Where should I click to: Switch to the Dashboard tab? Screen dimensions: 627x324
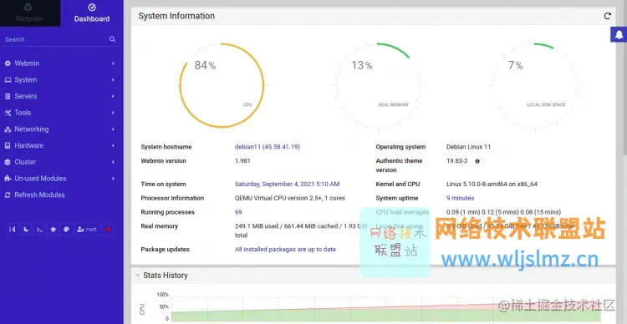click(x=92, y=13)
